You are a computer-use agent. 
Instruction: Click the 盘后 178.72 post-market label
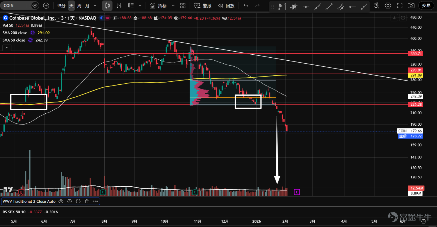pos(411,136)
